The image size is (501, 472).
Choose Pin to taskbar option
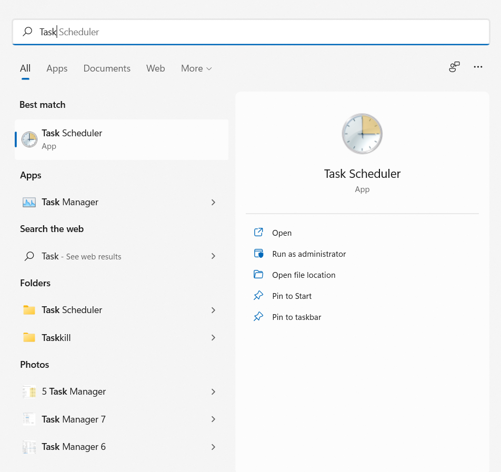pyautogui.click(x=296, y=317)
